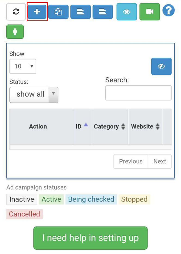Click the green person icon

(15, 32)
